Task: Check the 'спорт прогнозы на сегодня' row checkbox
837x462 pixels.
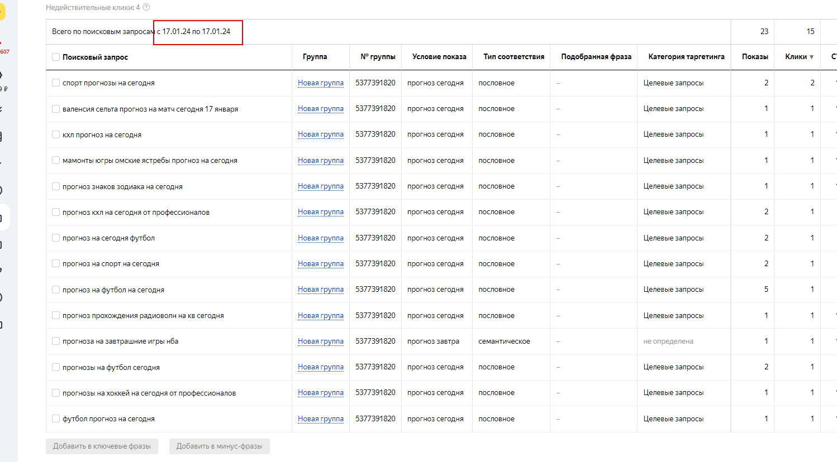Action: click(56, 83)
